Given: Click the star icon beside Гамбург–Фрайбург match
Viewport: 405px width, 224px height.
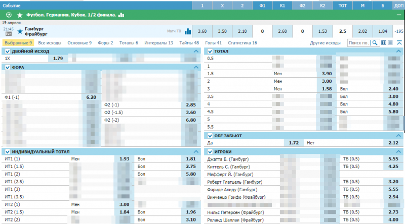Looking at the screenshot, I should 20,31.
